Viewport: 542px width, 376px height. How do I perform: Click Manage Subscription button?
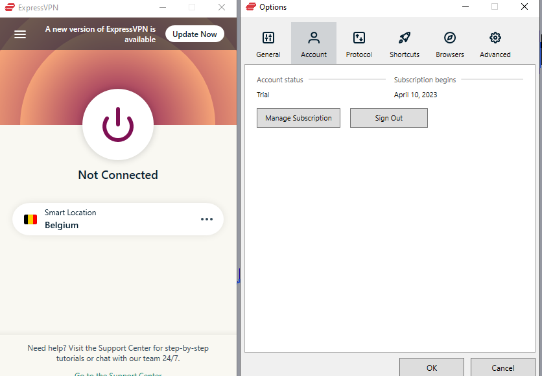pyautogui.click(x=298, y=118)
